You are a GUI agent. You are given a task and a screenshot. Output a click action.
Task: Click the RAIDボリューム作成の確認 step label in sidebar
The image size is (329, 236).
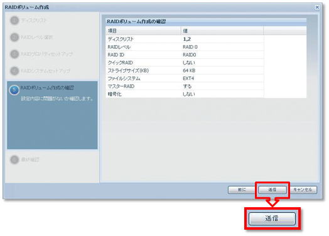pos(47,88)
